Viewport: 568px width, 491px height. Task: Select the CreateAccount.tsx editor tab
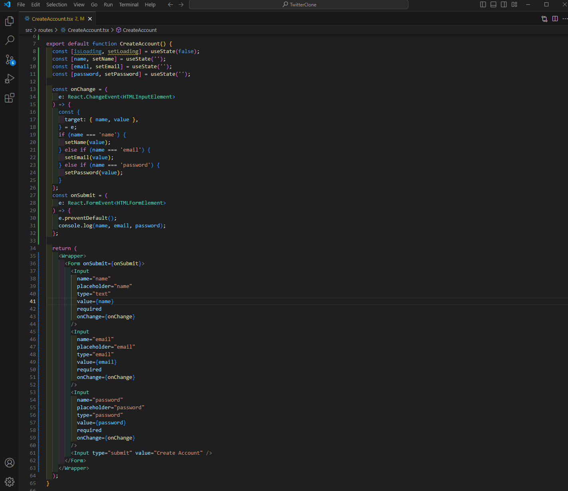[x=58, y=19]
